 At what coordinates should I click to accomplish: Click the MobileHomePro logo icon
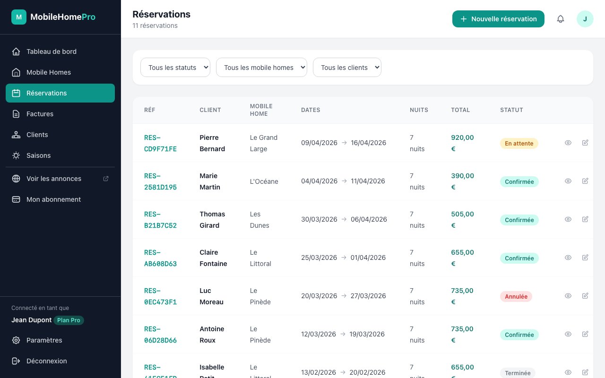click(19, 17)
